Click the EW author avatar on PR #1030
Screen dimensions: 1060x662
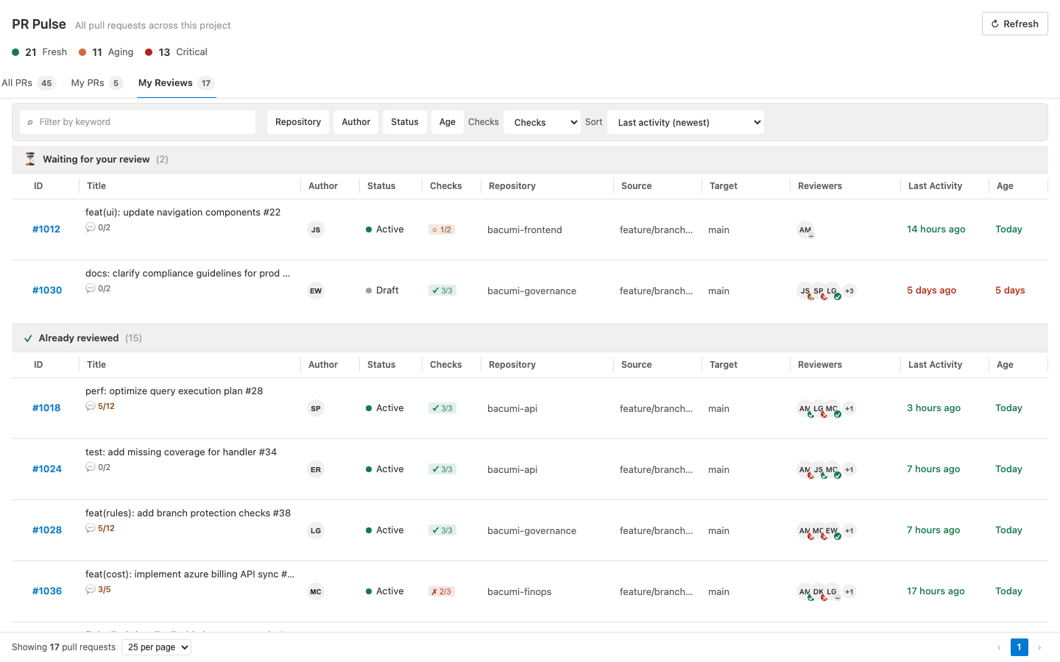tap(316, 291)
